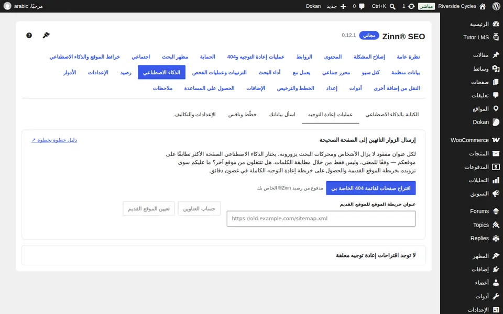503x314 pixels.
Task: Click the Topics sidebar icon
Action: click(x=496, y=225)
